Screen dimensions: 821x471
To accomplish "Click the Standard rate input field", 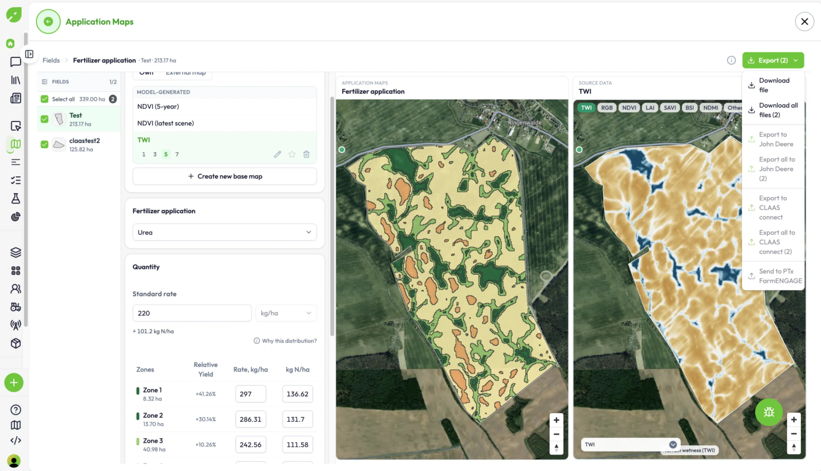I will tap(192, 313).
